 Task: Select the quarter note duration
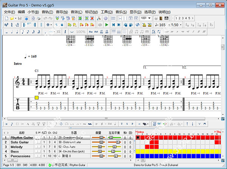[x=17, y=32]
